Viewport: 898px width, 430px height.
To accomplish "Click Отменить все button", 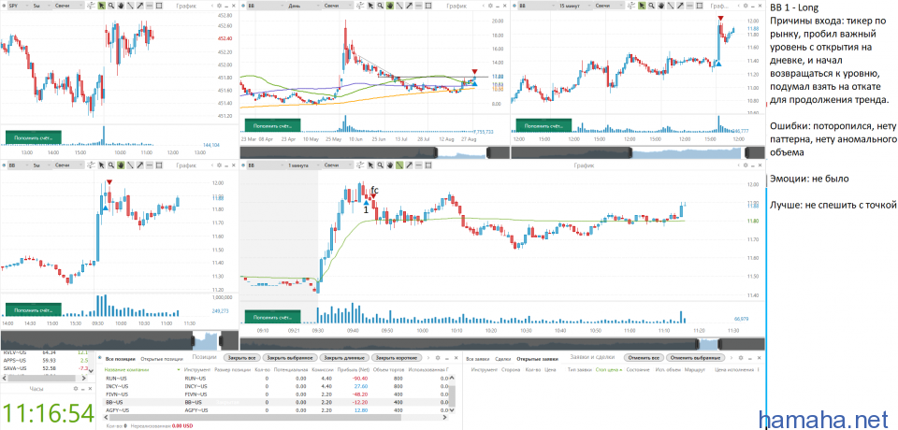I will (644, 357).
